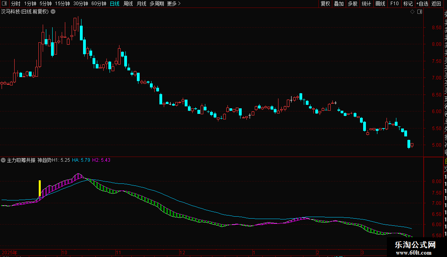Click the diamond marker icon
This screenshot has width=447, height=257.
pos(412,12)
